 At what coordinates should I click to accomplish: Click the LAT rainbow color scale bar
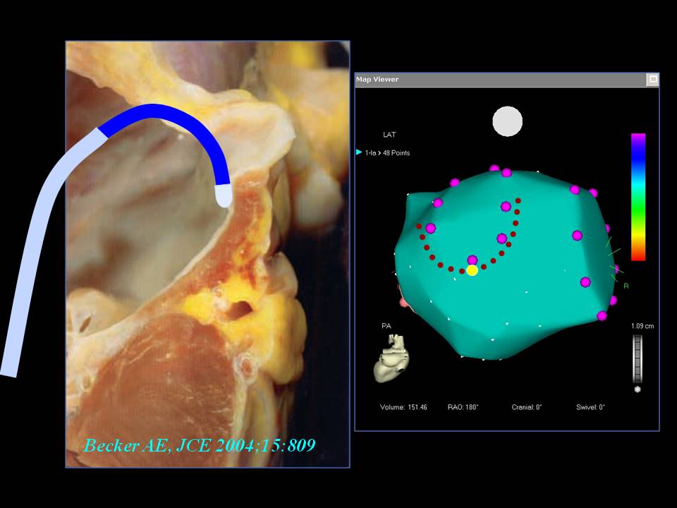[x=638, y=197]
